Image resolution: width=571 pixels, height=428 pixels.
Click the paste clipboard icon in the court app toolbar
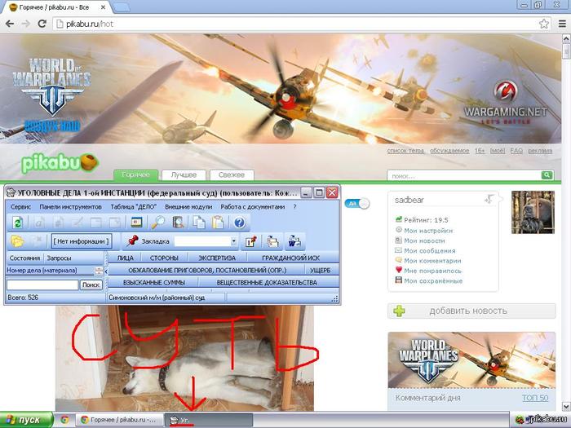pos(218,222)
